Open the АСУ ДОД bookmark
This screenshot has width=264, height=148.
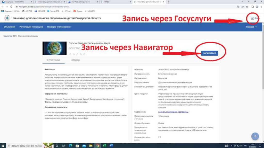coord(40,11)
